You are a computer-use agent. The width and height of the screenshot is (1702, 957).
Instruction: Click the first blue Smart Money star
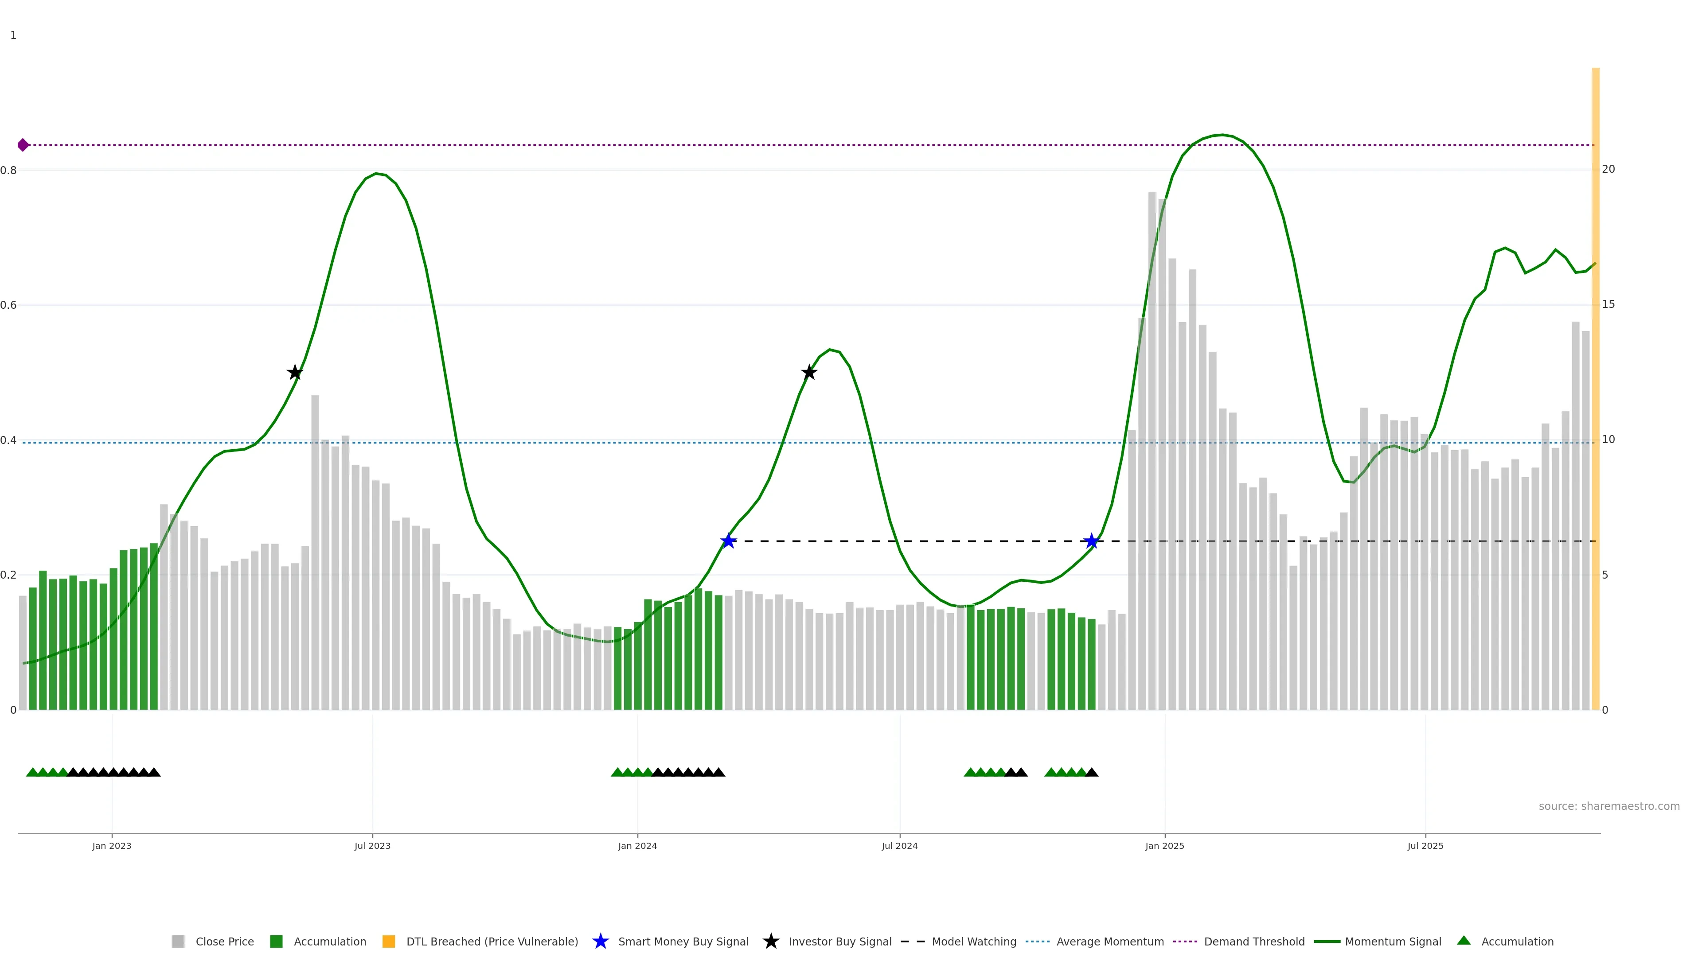pos(728,541)
